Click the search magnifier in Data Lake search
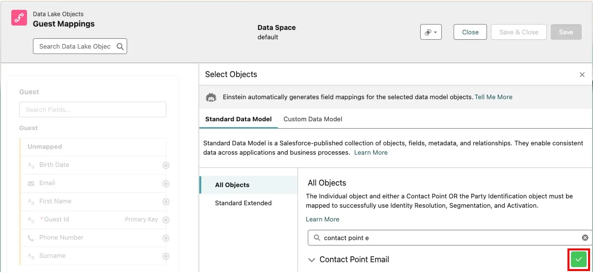Screen dimensions: 593x273 [x=120, y=46]
